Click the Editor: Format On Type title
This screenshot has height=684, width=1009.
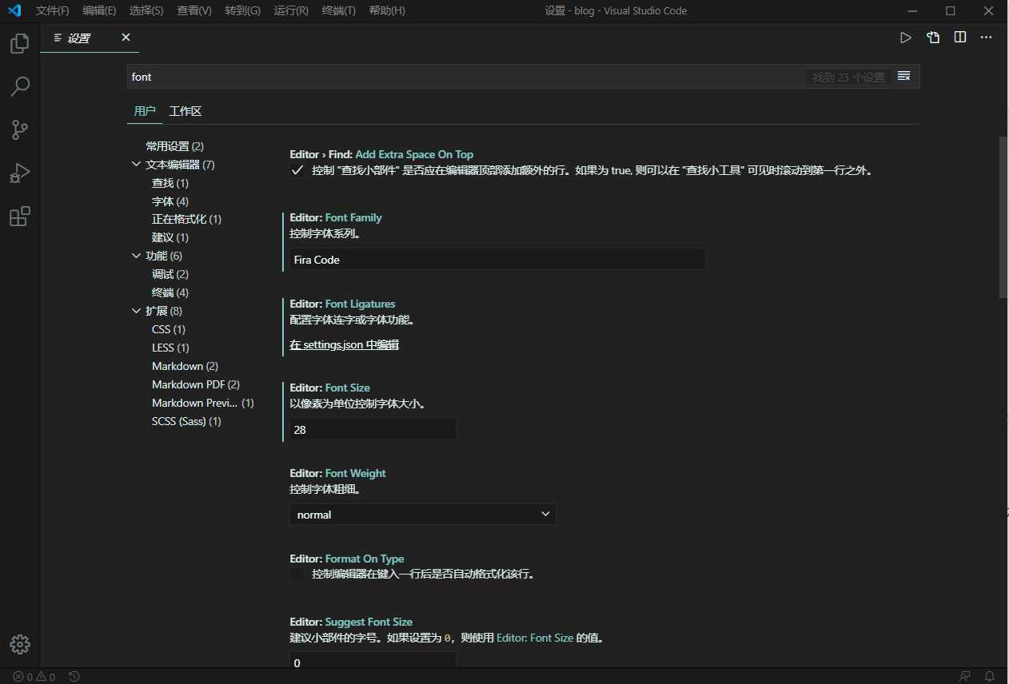(347, 559)
